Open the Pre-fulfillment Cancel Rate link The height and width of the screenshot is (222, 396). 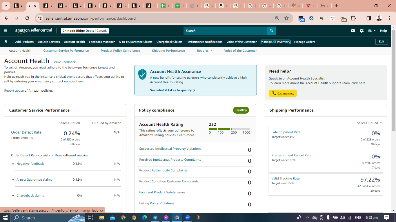pos(291,155)
